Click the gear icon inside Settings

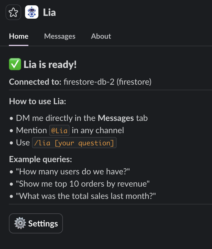[20, 223]
